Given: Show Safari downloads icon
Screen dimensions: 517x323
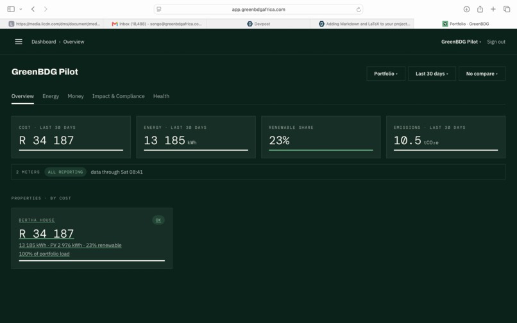Looking at the screenshot, I should [466, 9].
